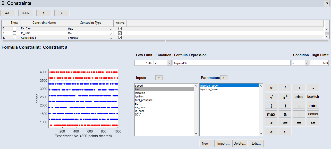The width and height of the screenshot is (331, 149).
Task: Move constraint up with arrow button
Action: click(44, 13)
